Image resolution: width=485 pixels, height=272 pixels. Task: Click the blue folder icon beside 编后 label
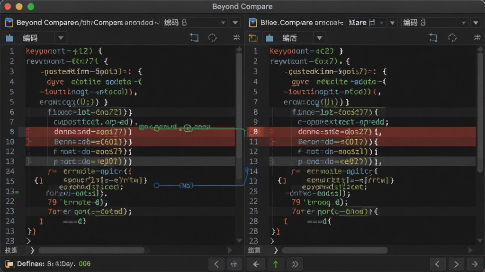point(269,38)
